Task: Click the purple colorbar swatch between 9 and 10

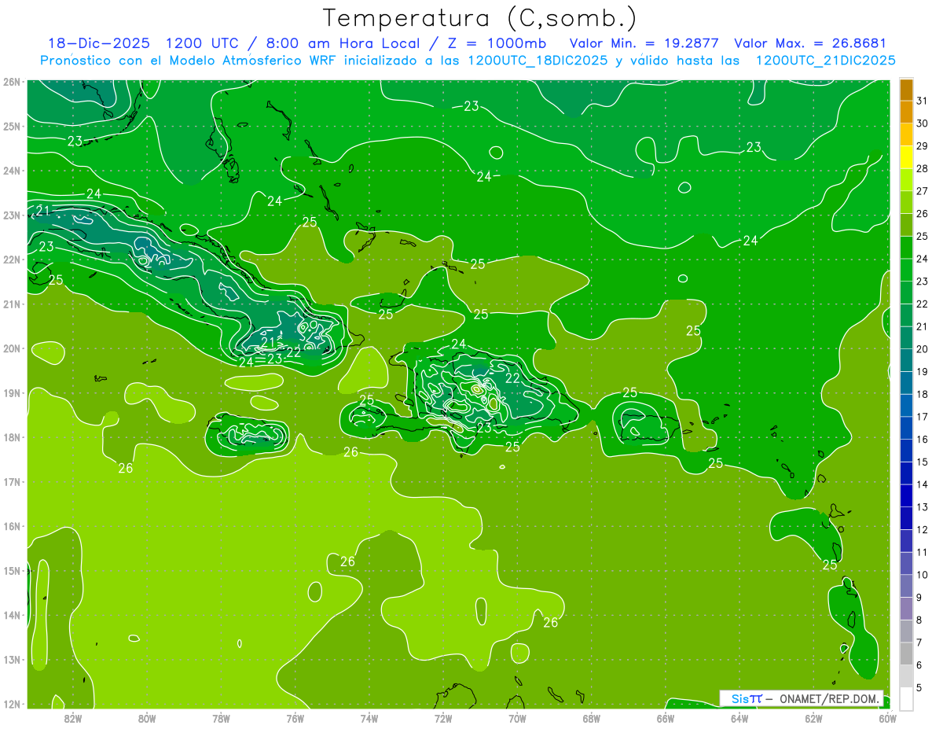Action: click(x=906, y=586)
